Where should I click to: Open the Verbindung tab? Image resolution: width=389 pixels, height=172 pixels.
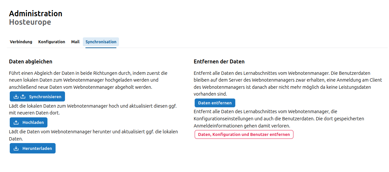click(21, 42)
